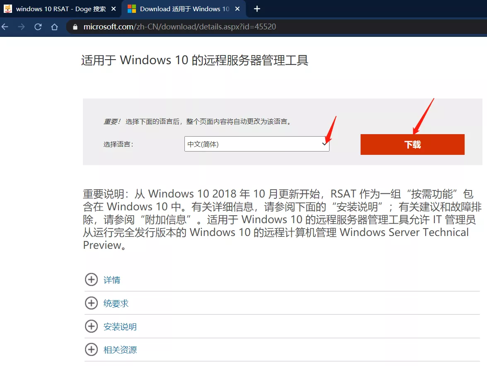Click the browser back arrow
Image resolution: width=487 pixels, height=366 pixels.
[x=5, y=27]
